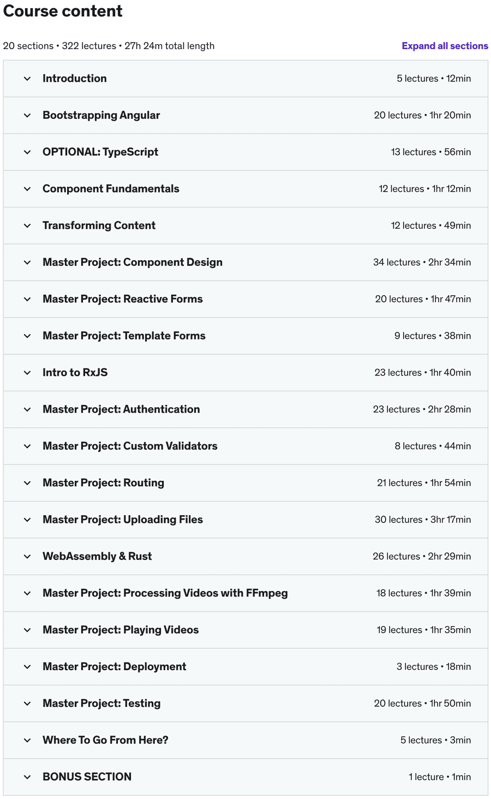Toggle chevron for BONUS SECTION
Image resolution: width=491 pixels, height=799 pixels.
pos(27,777)
